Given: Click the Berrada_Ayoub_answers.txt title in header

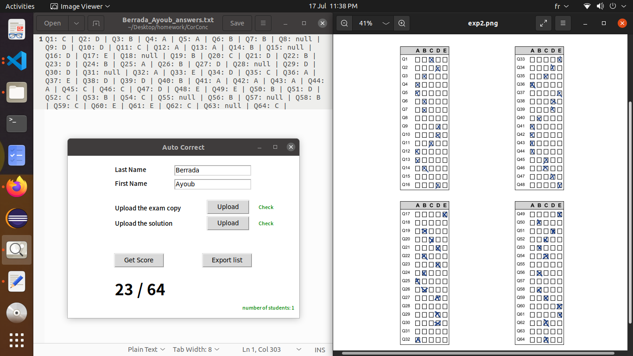Looking at the screenshot, I should point(168,20).
